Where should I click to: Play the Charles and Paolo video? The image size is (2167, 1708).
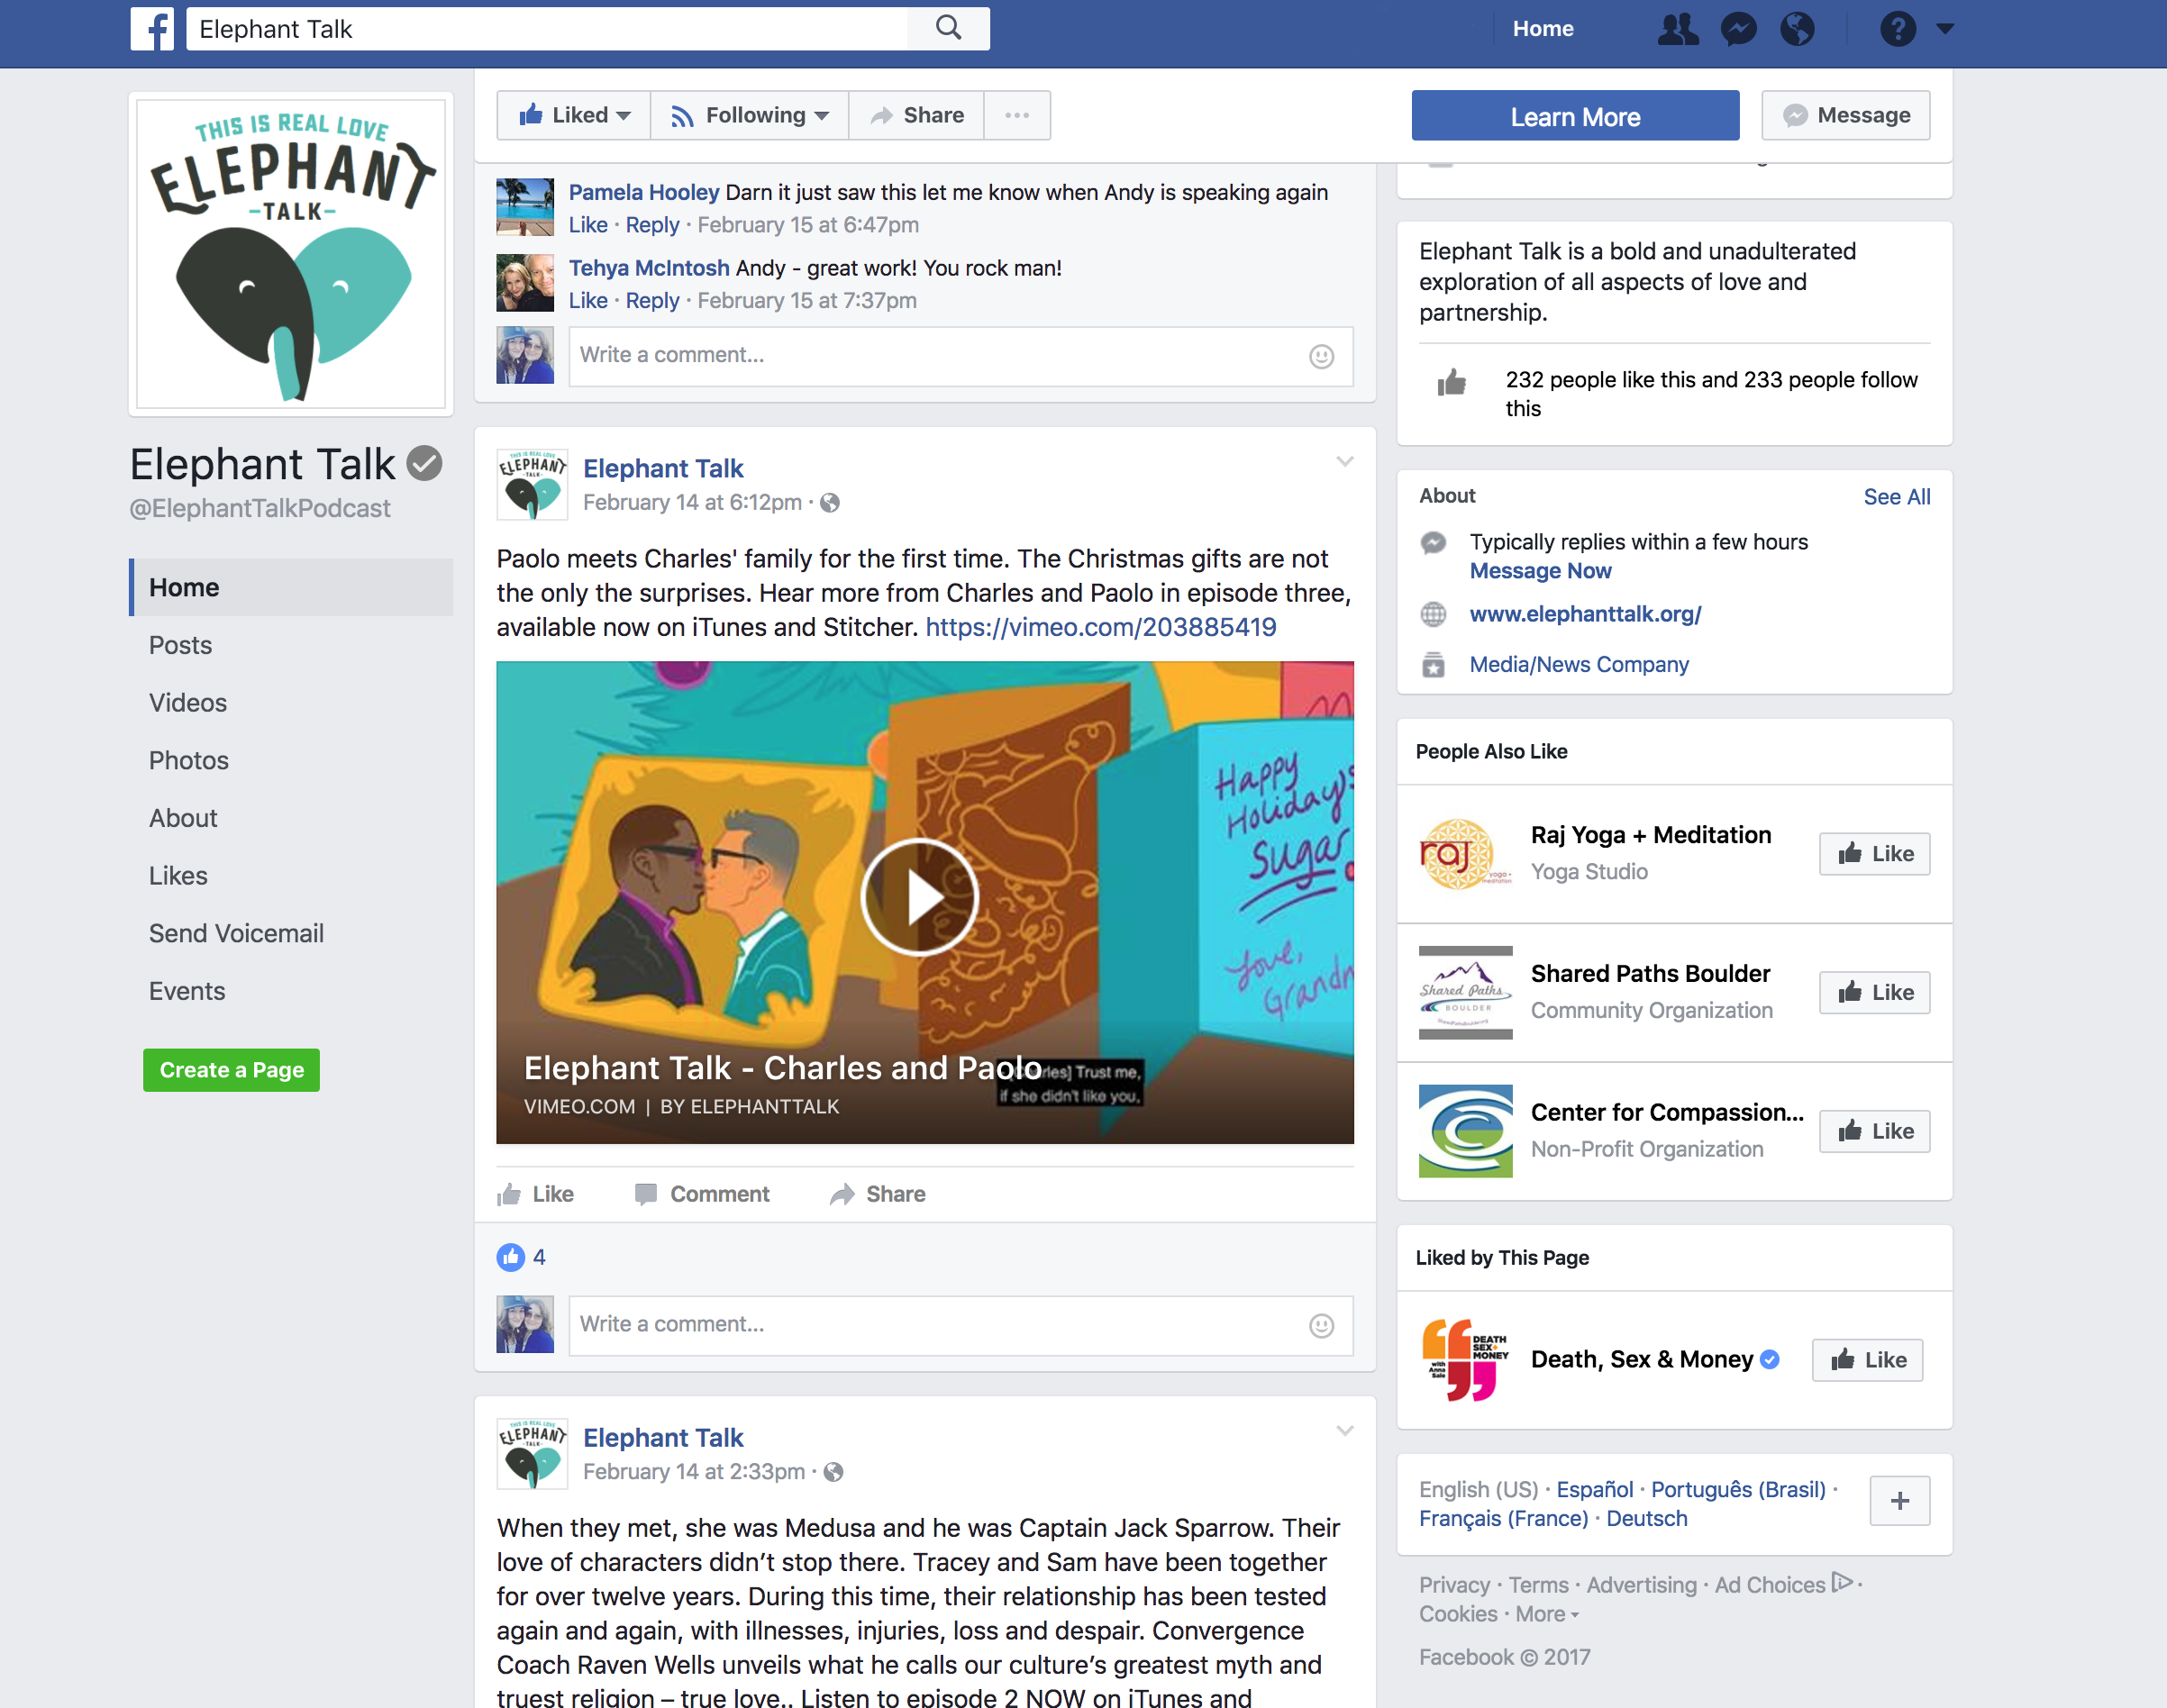pyautogui.click(x=919, y=898)
